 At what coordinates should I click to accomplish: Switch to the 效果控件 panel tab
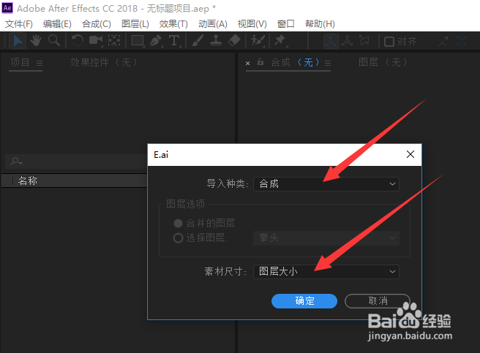tap(104, 62)
